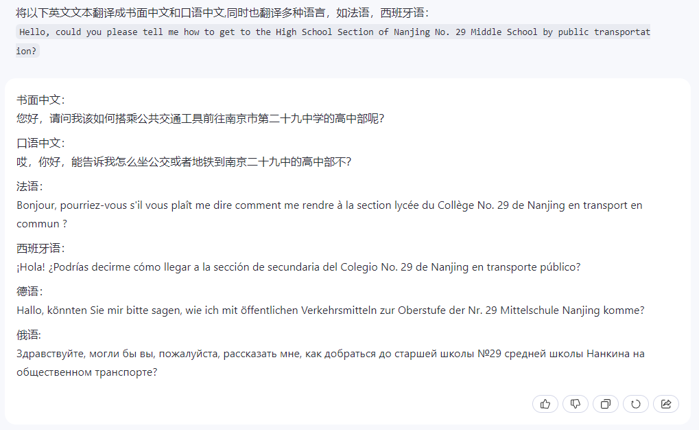Click the Spanish translation starting with ¡Hola!
The width and height of the screenshot is (699, 430).
pos(298,267)
